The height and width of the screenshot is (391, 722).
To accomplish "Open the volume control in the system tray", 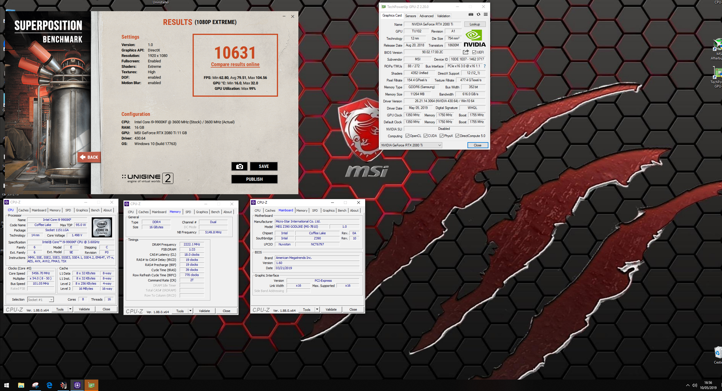I will [x=695, y=385].
